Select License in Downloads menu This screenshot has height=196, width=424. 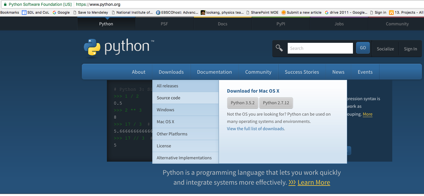[185, 146]
